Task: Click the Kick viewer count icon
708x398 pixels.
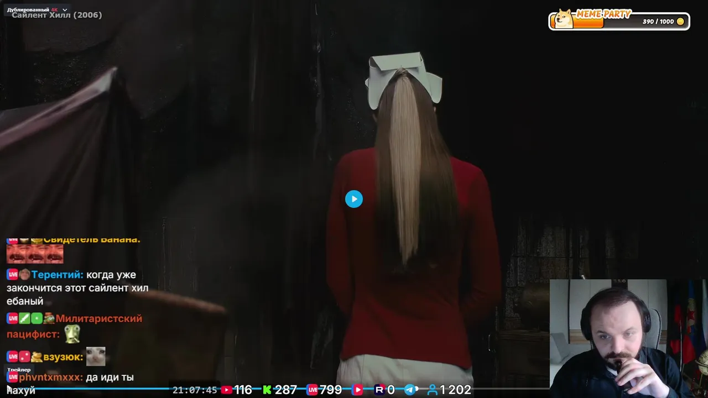Action: [267, 390]
